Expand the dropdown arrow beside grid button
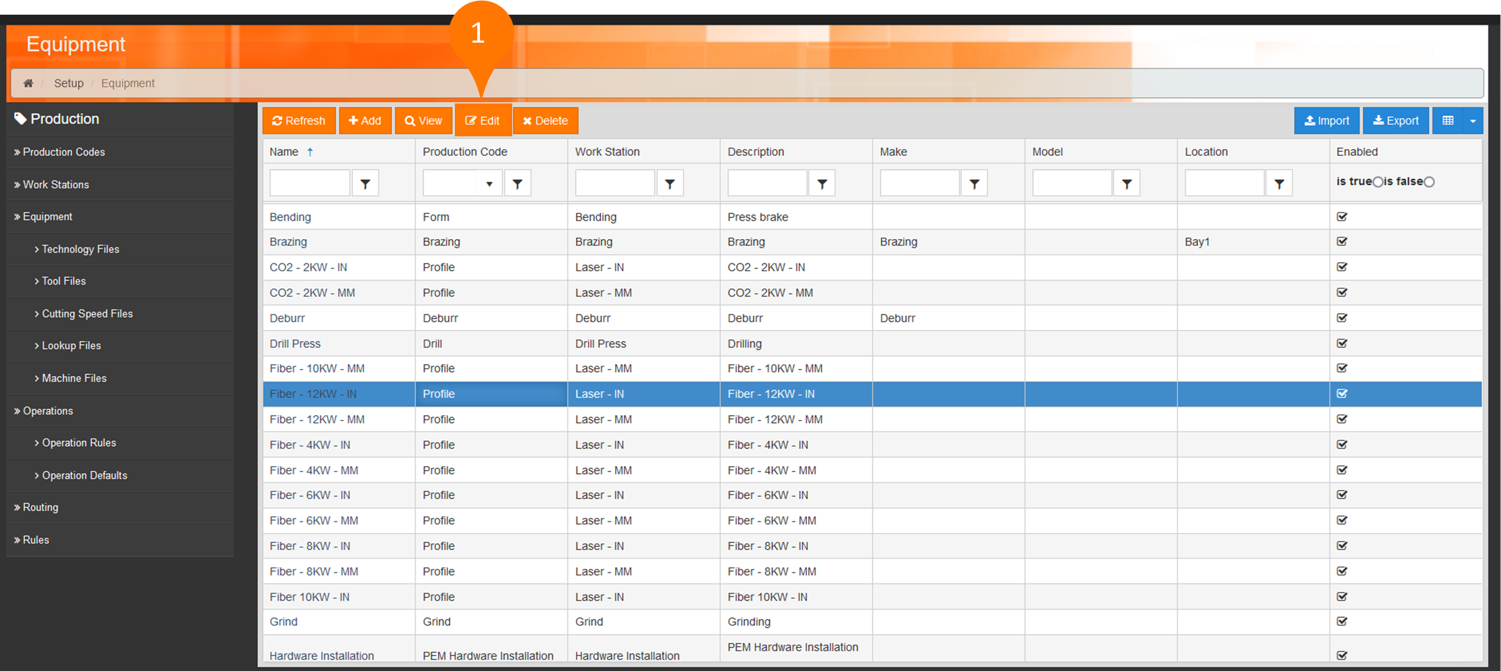The height and width of the screenshot is (671, 1501). coord(1473,121)
